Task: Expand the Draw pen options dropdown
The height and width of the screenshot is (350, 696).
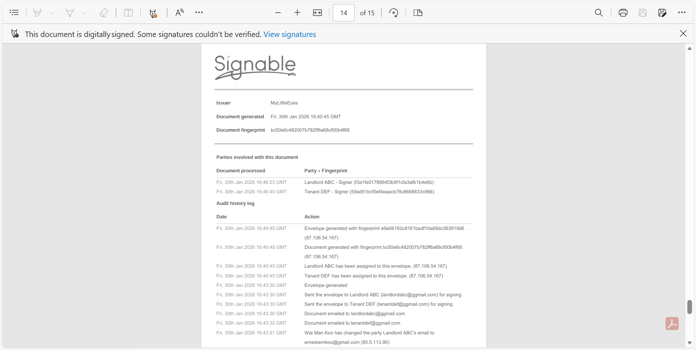Action: [84, 13]
